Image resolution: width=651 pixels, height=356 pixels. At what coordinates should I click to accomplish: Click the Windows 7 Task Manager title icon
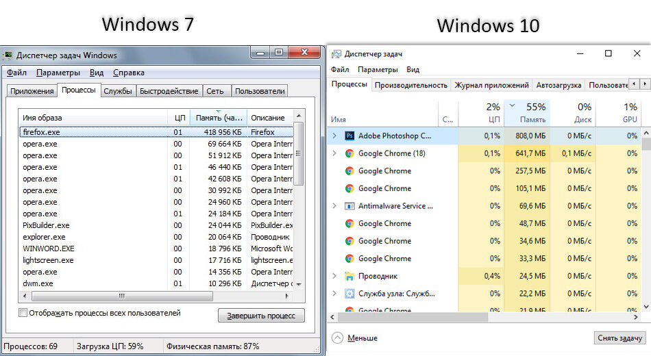(8, 55)
